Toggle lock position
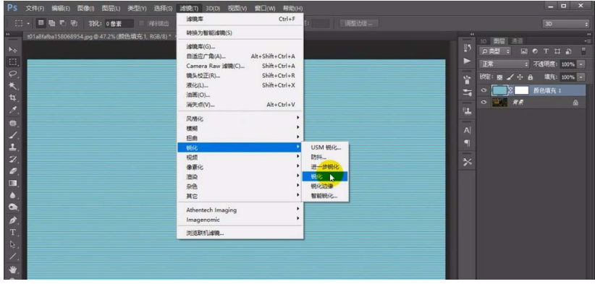 tap(520, 77)
